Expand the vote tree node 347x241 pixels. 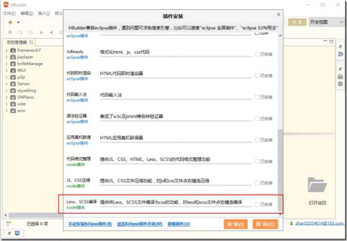point(6,104)
